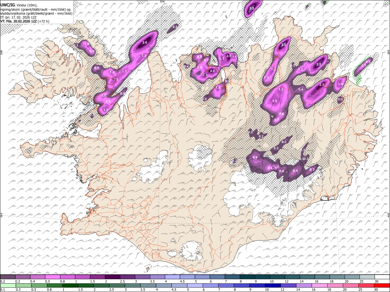This screenshot has height=292, width=390.
Task: Click the 2.3 precipitation value label
Action: [x=205, y=75]
